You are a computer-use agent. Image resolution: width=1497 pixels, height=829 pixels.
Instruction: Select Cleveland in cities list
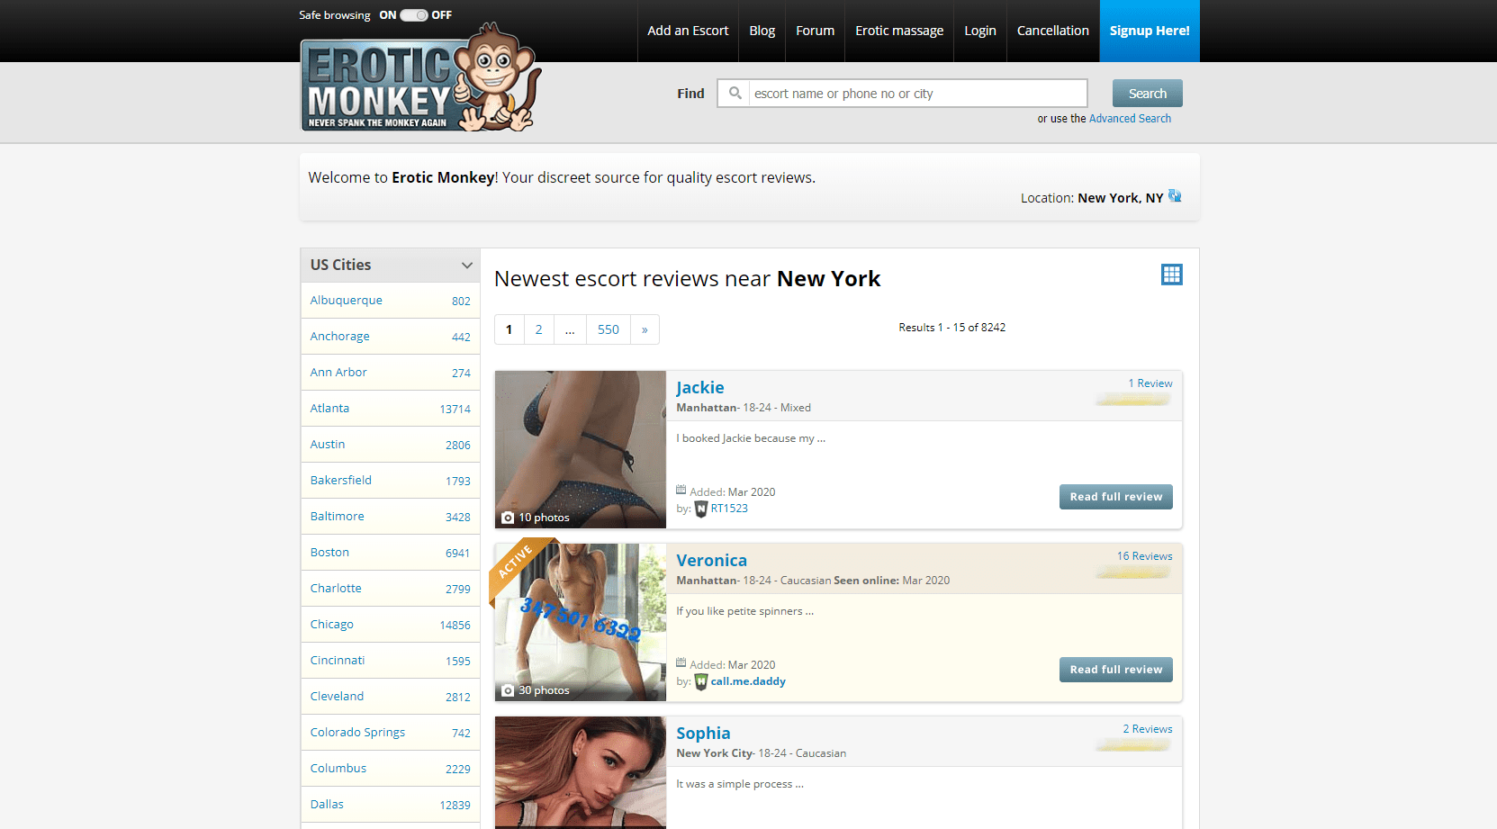[x=391, y=697]
